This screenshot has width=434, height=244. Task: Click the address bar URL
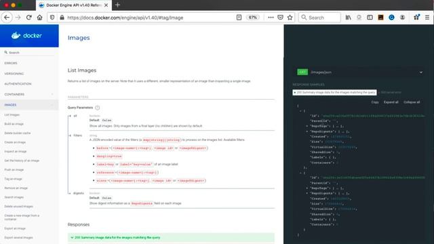(125, 18)
